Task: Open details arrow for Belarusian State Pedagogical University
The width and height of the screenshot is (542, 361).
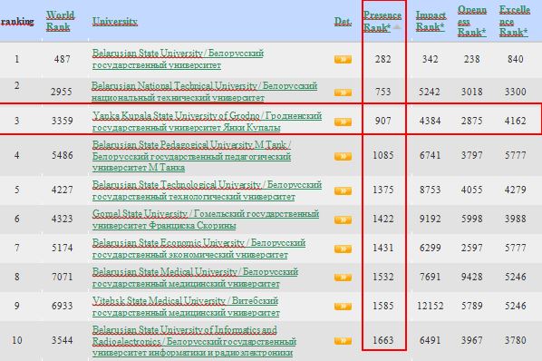Action: click(x=343, y=156)
